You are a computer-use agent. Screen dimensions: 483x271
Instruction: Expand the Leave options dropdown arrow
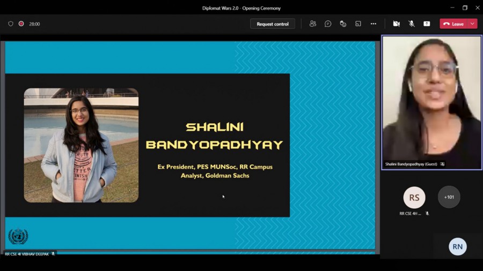(472, 24)
